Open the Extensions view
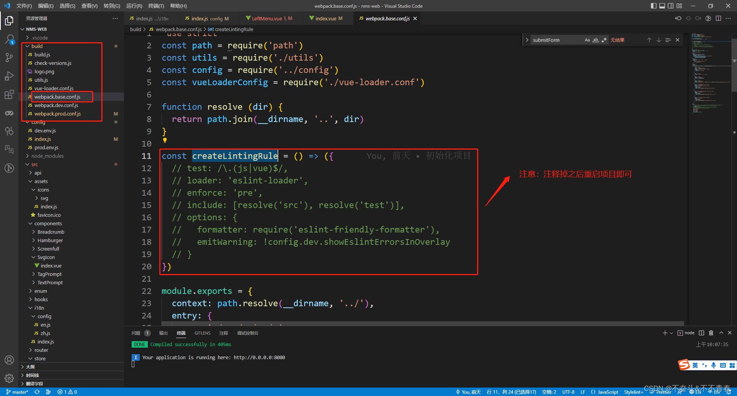 pyautogui.click(x=9, y=94)
